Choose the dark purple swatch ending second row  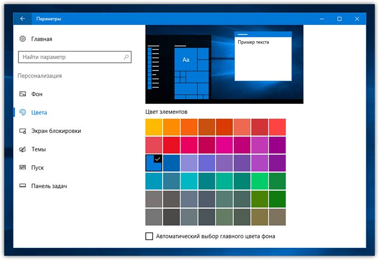(x=277, y=145)
